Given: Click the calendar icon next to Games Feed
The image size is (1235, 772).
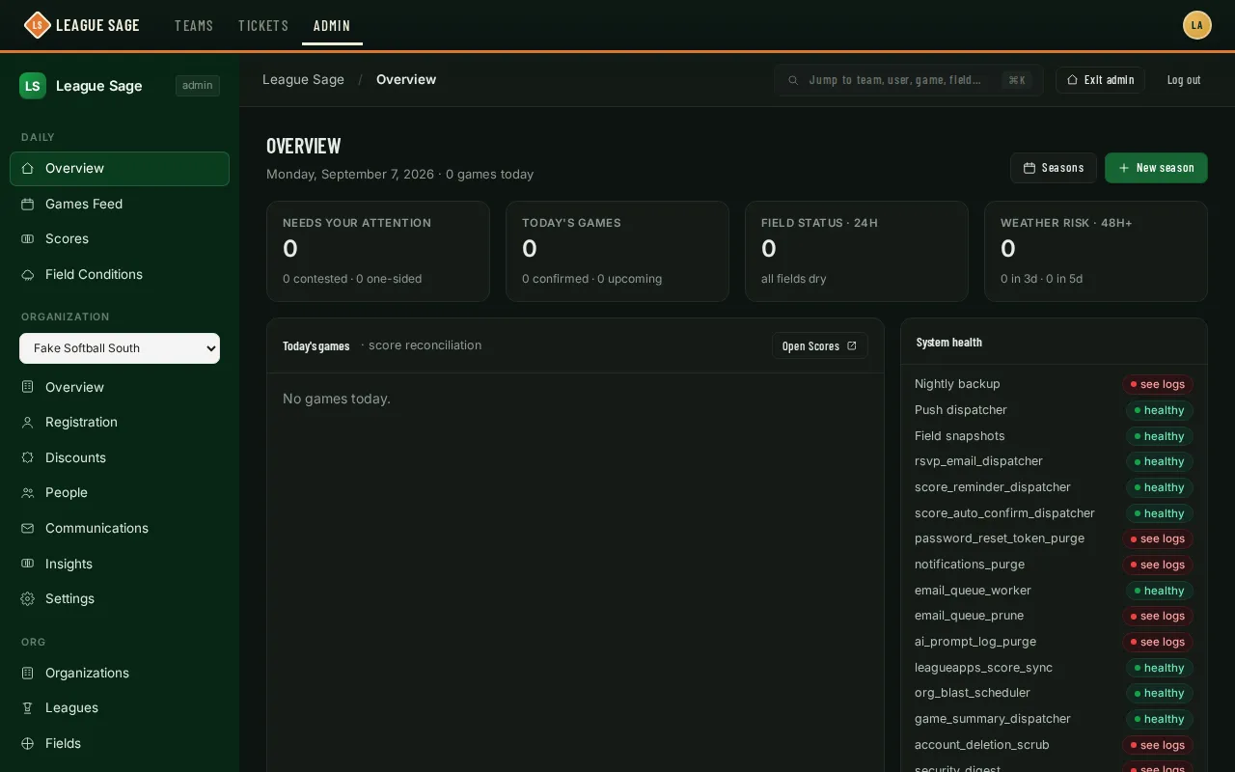Looking at the screenshot, I should coord(28,204).
